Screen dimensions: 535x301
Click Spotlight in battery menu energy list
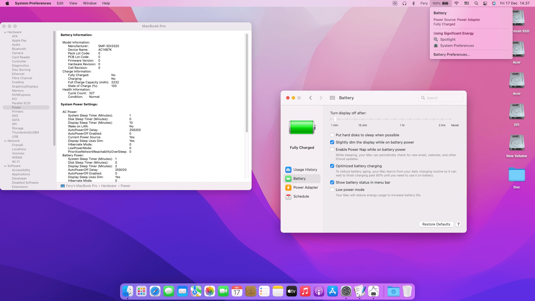click(x=448, y=39)
